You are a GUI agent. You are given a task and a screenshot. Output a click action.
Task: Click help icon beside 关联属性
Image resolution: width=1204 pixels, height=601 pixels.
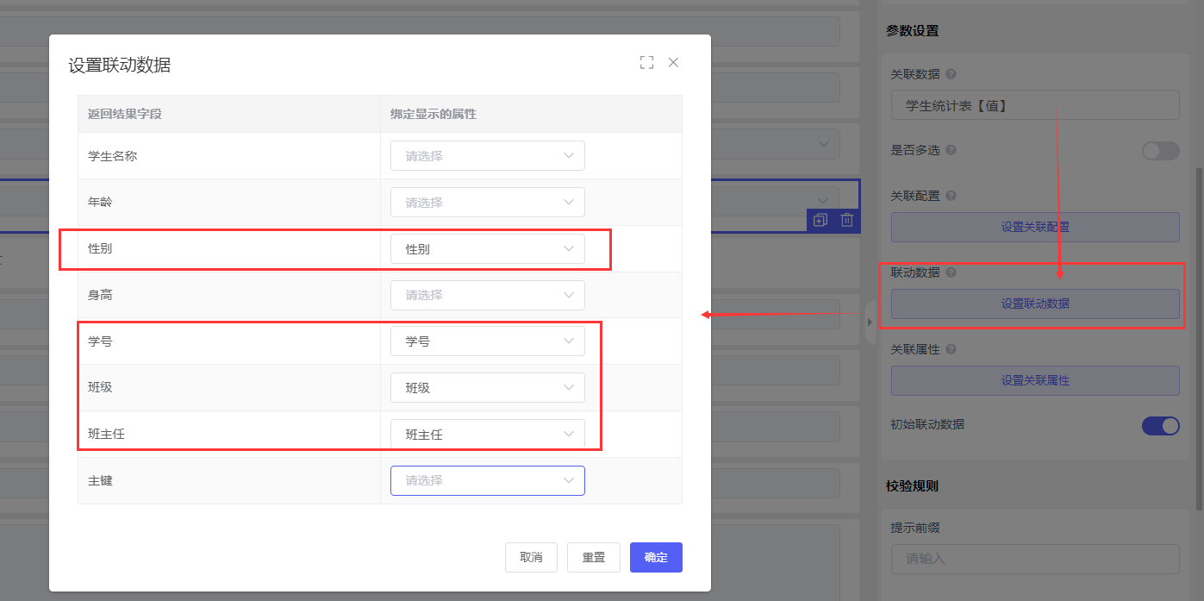coord(951,349)
